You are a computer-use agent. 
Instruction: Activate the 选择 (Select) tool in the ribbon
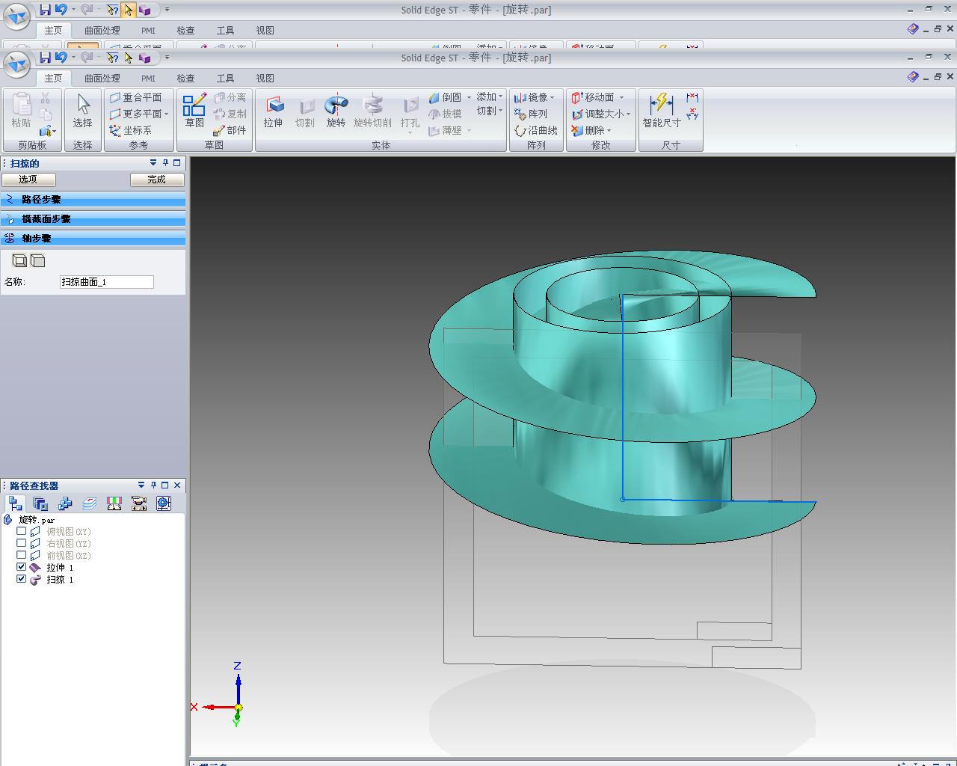(83, 112)
